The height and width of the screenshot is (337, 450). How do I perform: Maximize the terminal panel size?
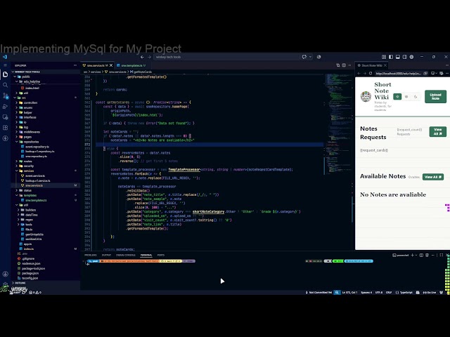tap(442, 255)
